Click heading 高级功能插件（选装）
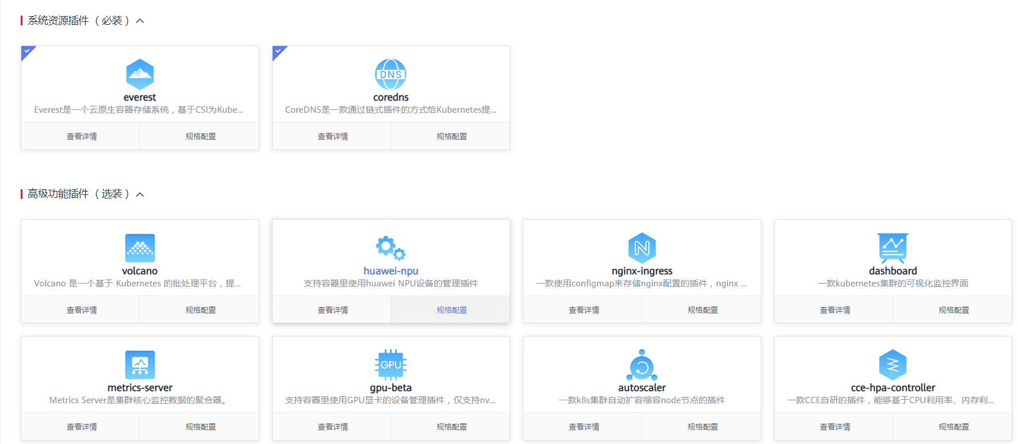Viewport: 1018px width, 444px height. pyautogui.click(x=79, y=194)
